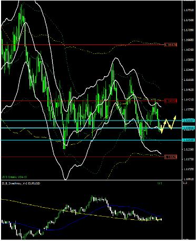Select the upper cyan price level tag
Image resolution: width=196 pixels, height=241 pixels.
(189, 121)
